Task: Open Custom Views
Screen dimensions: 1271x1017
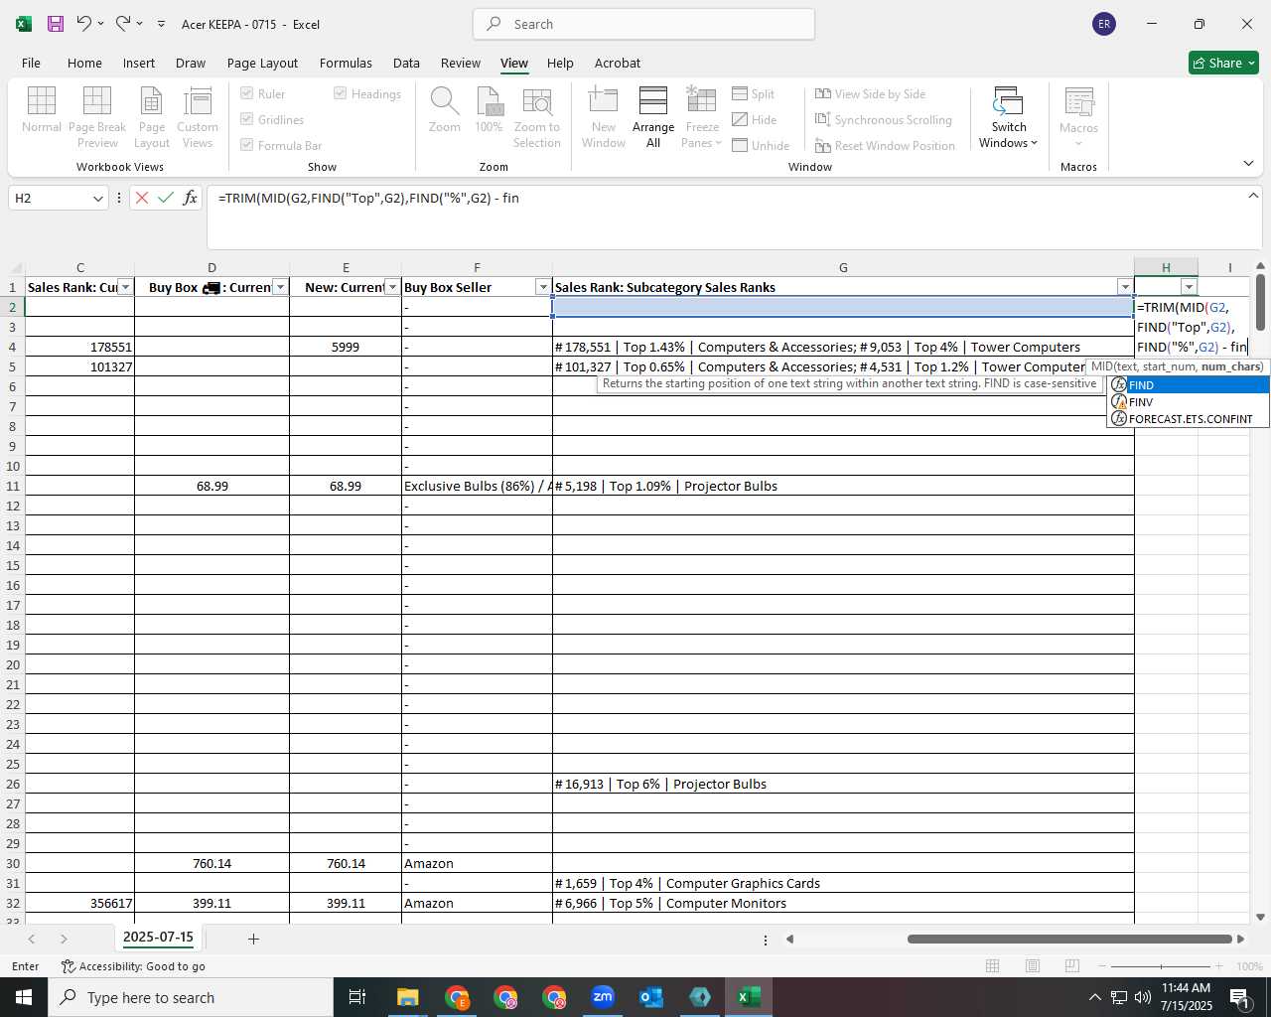Action: tap(198, 117)
